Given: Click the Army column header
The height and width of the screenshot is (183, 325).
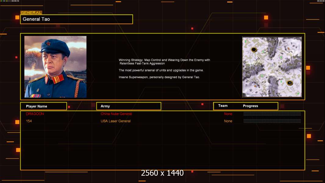Looking at the screenshot, I should [129, 106].
